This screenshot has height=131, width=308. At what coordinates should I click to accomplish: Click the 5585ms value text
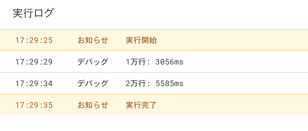tap(169, 84)
